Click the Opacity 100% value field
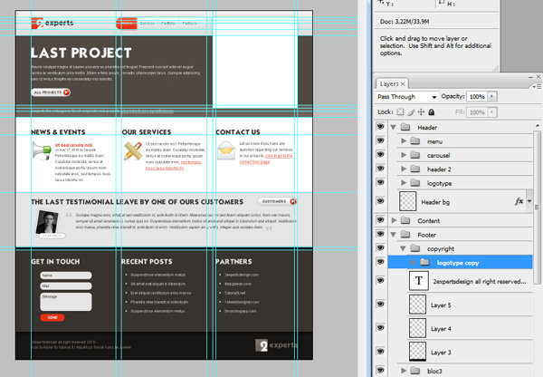The image size is (543, 377). point(477,97)
